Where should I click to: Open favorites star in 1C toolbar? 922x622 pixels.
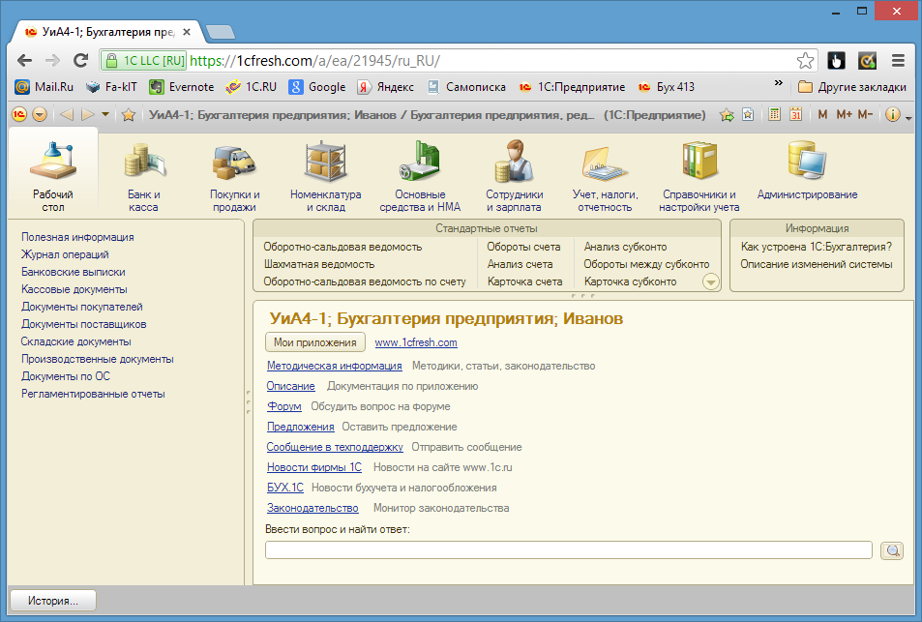coord(128,115)
